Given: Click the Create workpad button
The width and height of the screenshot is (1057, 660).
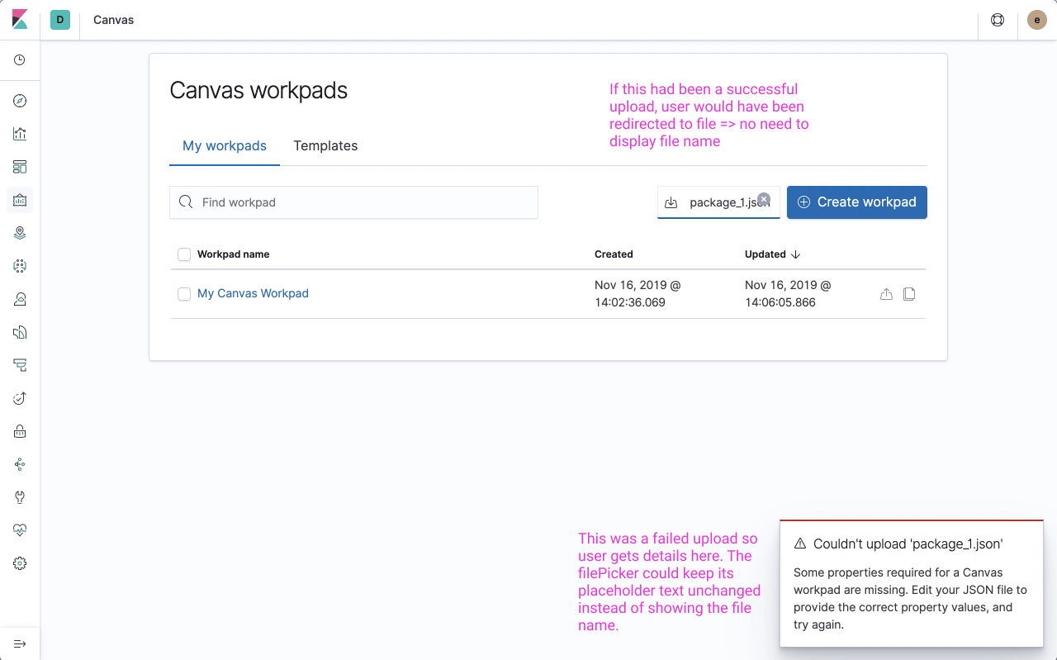Looking at the screenshot, I should (856, 202).
